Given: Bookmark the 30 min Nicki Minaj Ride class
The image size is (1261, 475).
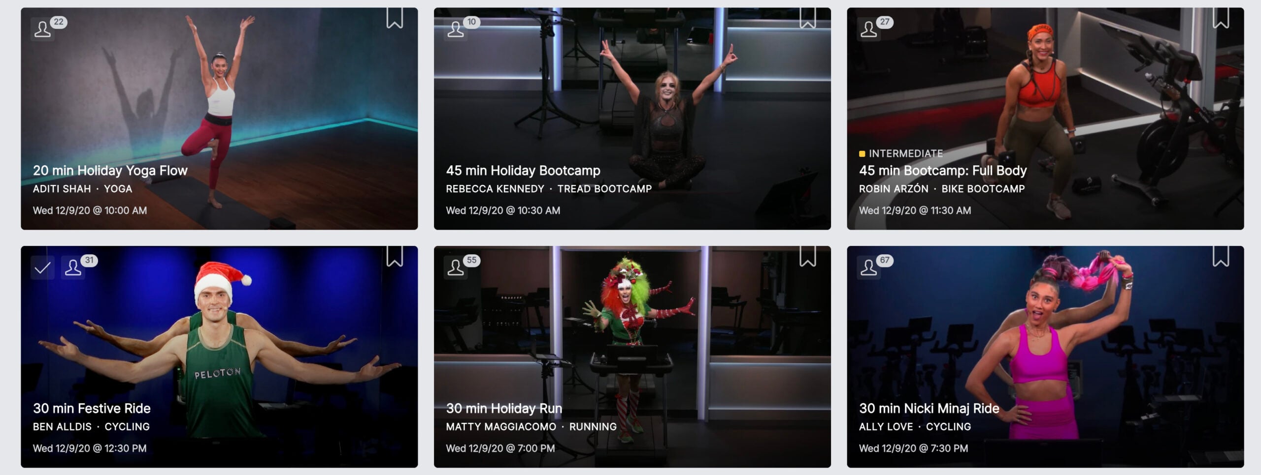Looking at the screenshot, I should 1221,256.
